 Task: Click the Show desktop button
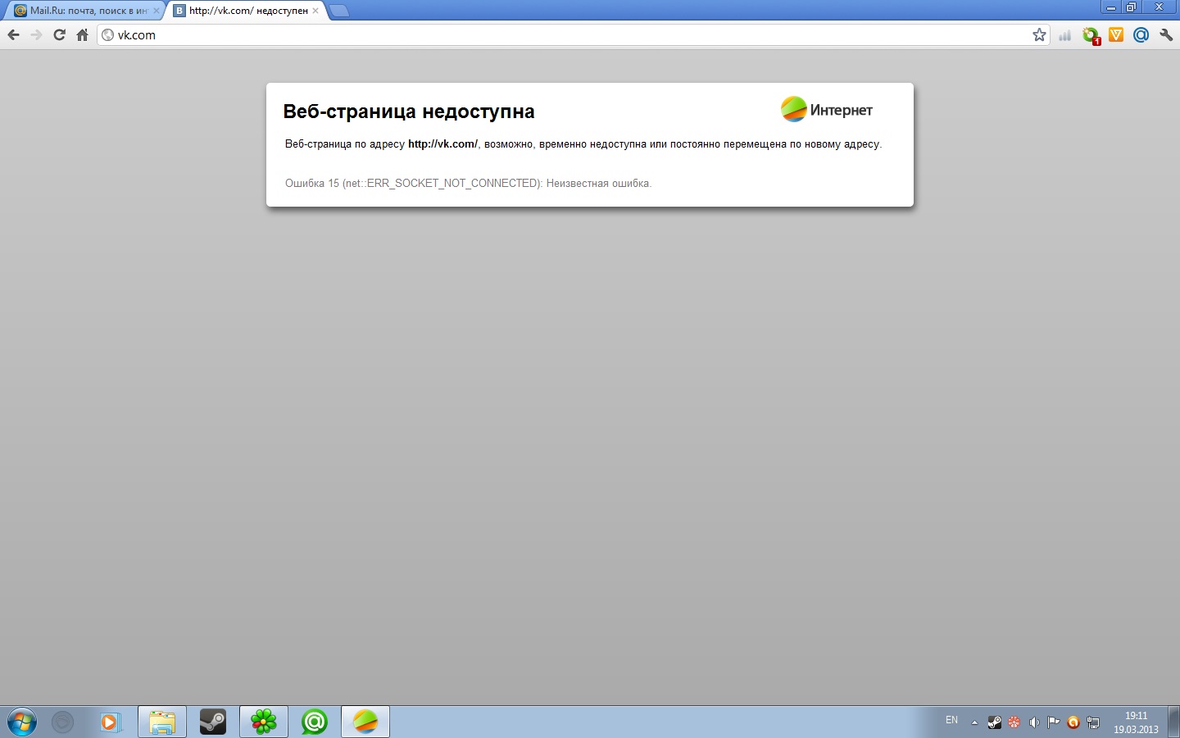point(1173,722)
